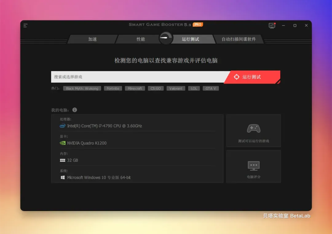The width and height of the screenshot is (332, 234).
Task: Switch to the 性能 tab
Action: (140, 39)
